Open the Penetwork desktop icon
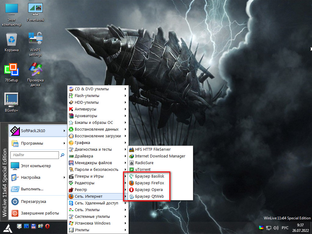312x234 pixels. click(35, 12)
